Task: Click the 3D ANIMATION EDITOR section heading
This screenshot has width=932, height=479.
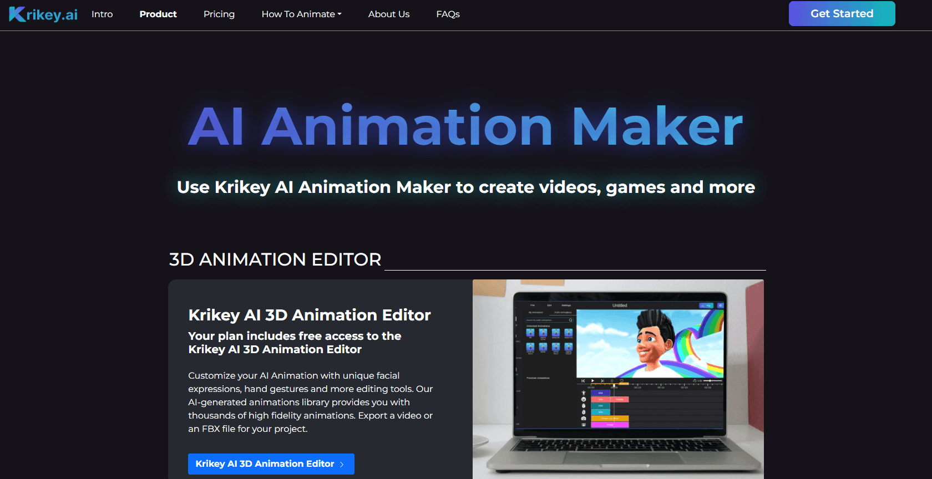Action: (275, 259)
